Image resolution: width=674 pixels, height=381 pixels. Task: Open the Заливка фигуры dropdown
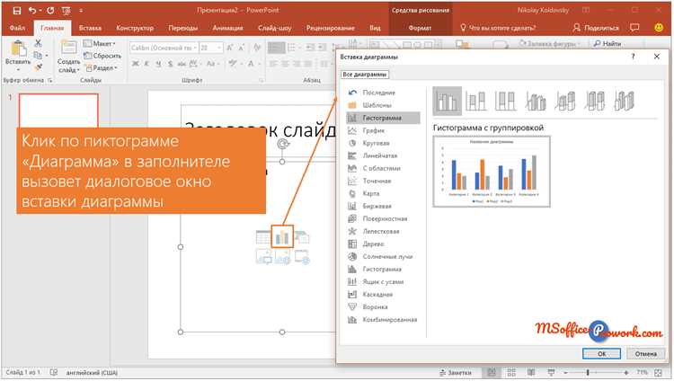tap(550, 43)
